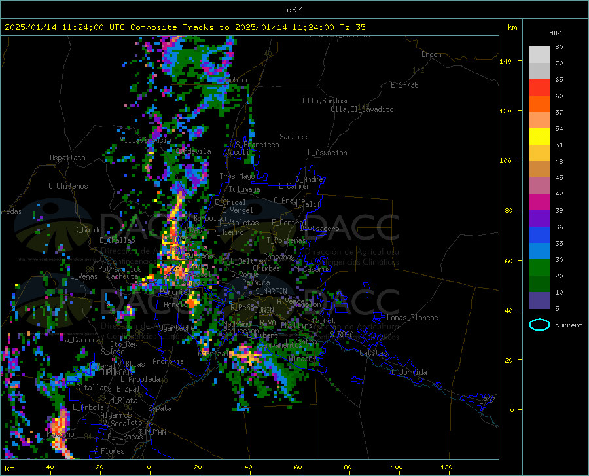Screen dimensions: 589x476
Task: Pick the yellow 54-51 dBZ legend swatch
Action: click(x=539, y=137)
